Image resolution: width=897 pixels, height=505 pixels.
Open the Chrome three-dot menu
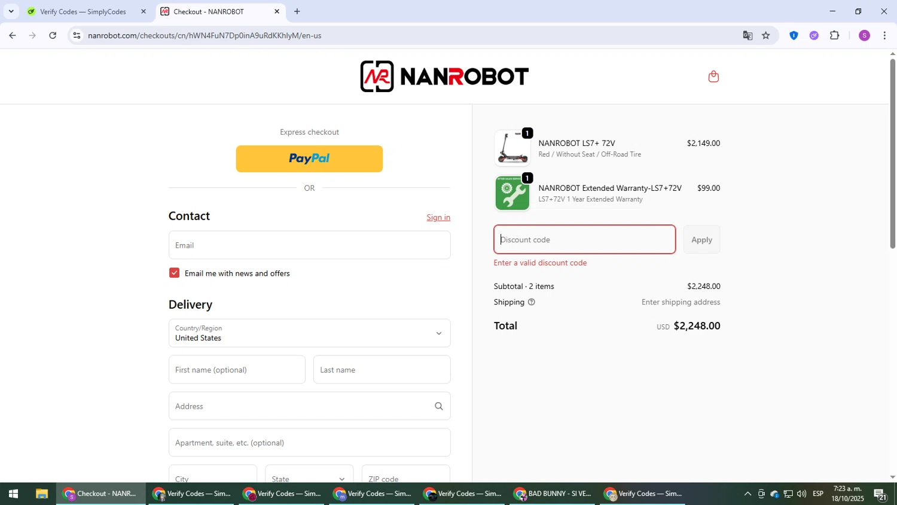pos(884,35)
